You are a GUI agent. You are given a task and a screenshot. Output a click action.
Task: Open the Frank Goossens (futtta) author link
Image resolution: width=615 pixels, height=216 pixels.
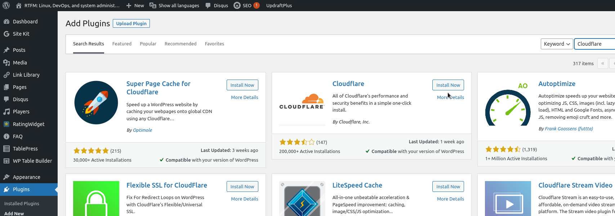click(569, 129)
